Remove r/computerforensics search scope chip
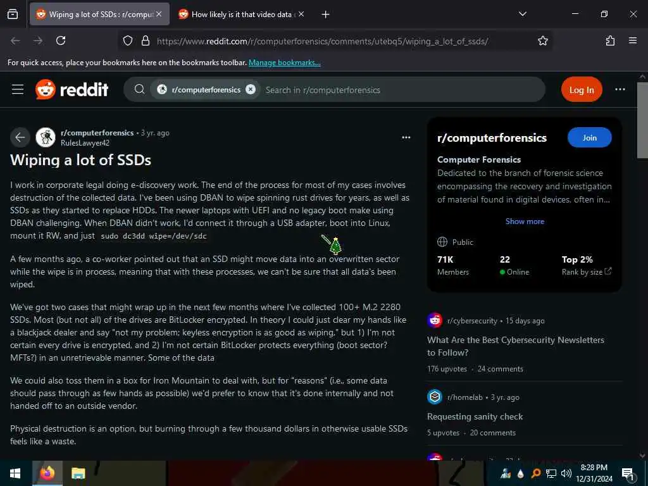The height and width of the screenshot is (486, 648). coord(251,89)
